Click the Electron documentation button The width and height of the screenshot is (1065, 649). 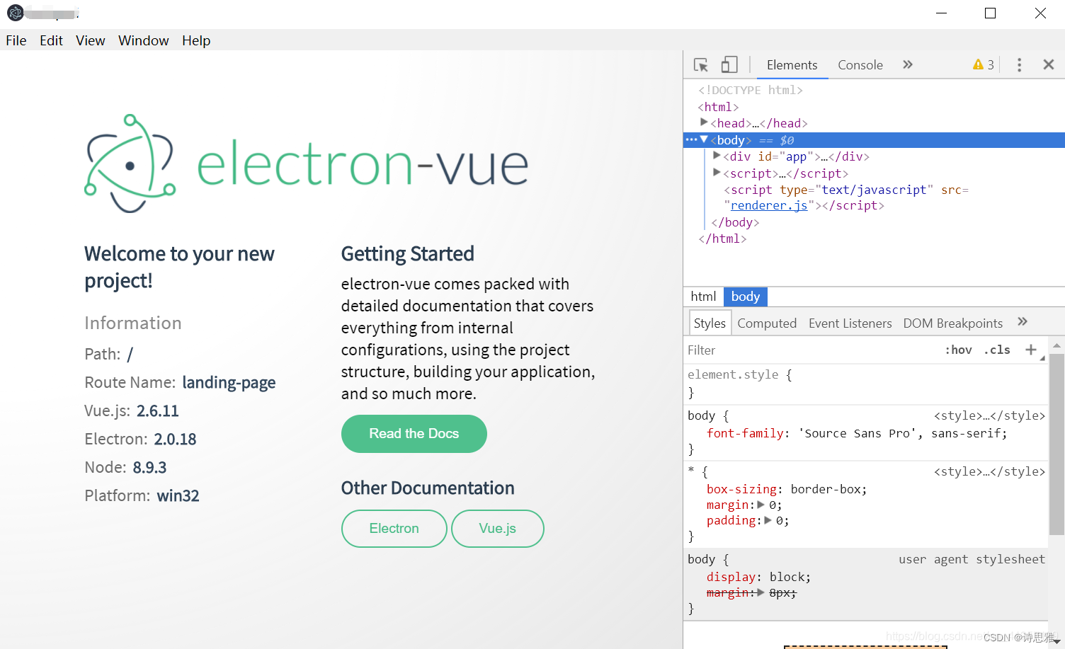pos(394,529)
